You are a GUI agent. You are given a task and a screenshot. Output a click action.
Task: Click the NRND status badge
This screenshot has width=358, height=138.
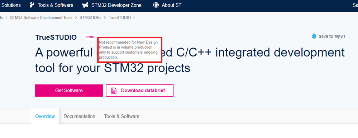pyautogui.click(x=90, y=37)
